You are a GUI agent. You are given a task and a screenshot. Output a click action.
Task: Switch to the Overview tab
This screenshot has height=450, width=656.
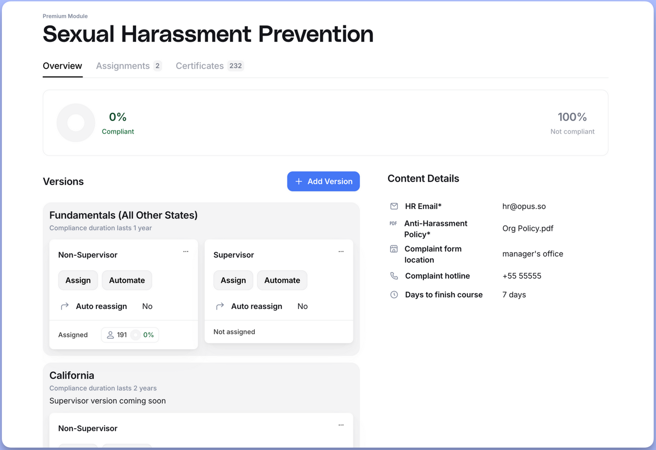click(62, 66)
